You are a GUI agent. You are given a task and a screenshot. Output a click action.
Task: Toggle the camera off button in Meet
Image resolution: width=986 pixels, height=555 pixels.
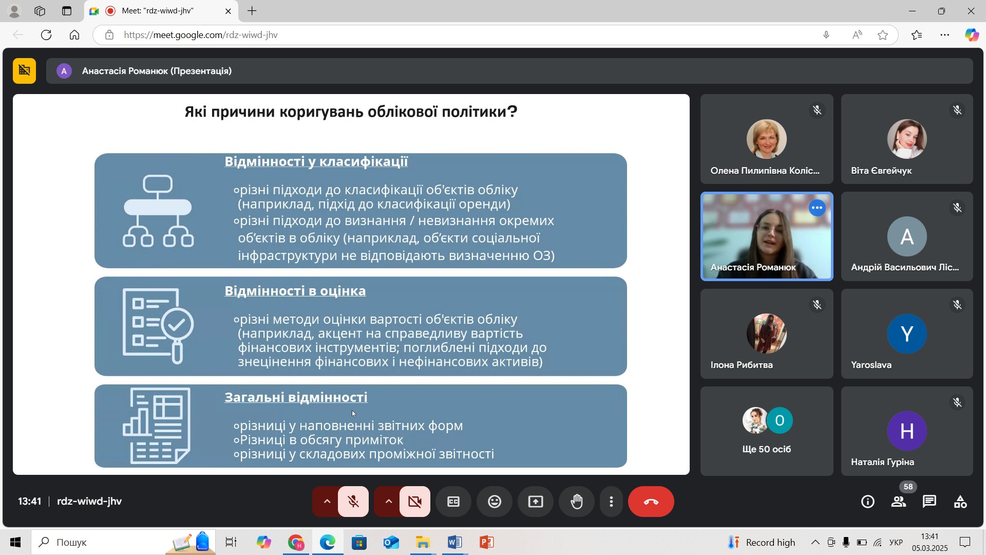coord(415,502)
